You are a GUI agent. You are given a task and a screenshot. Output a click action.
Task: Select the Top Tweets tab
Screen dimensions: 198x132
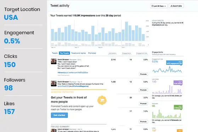(x=64, y=53)
